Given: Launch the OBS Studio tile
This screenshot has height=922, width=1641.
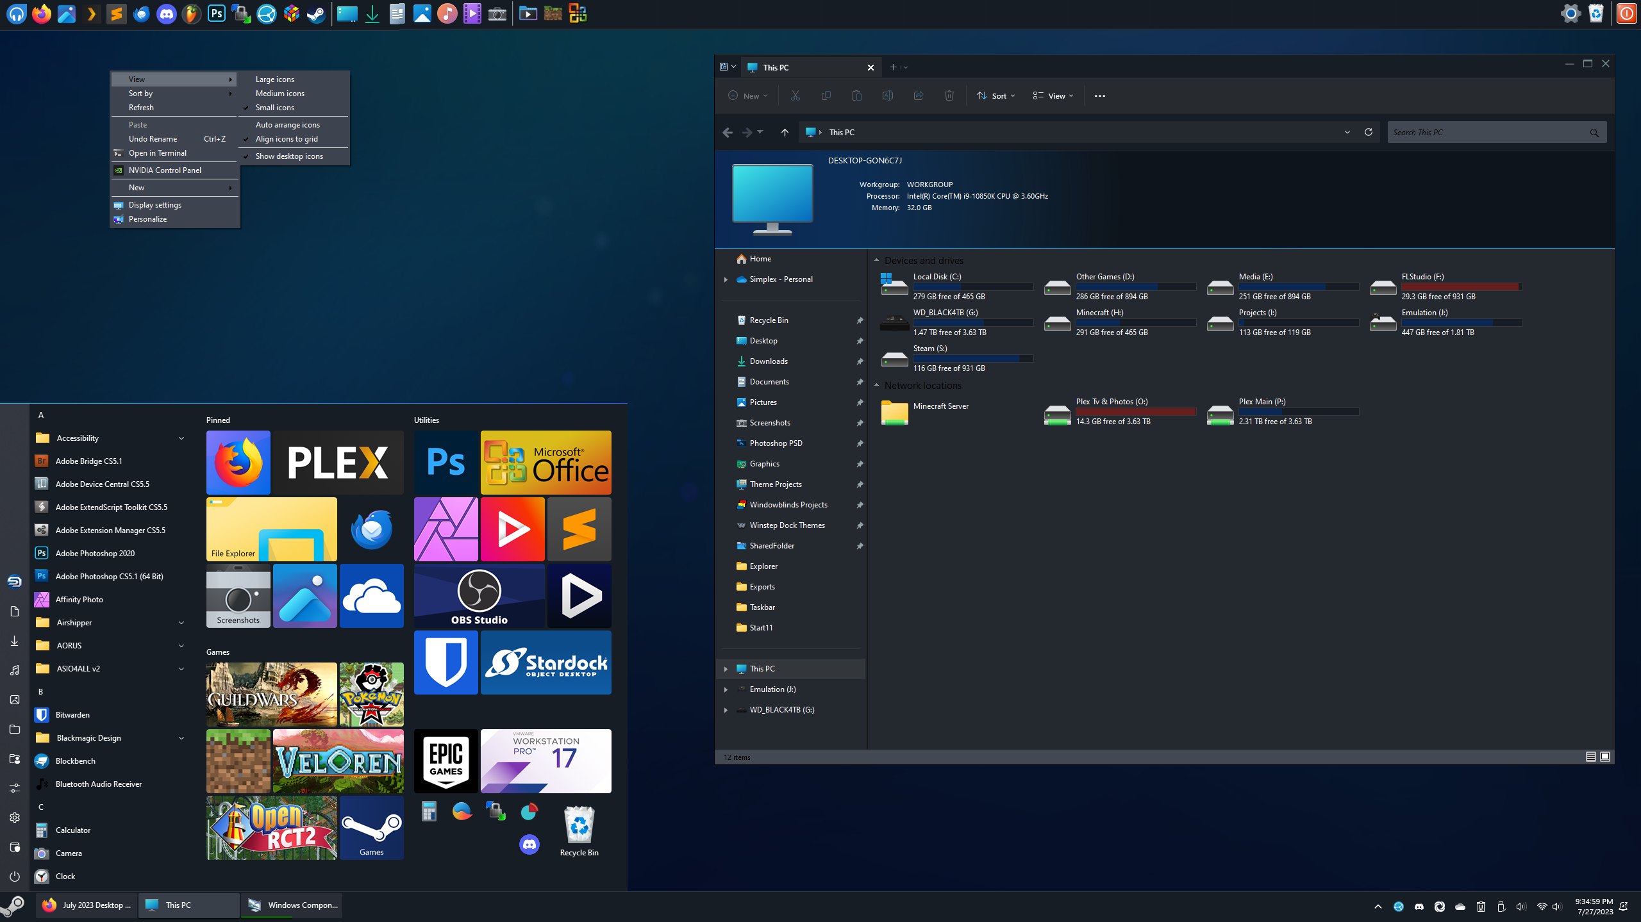Looking at the screenshot, I should coord(479,595).
